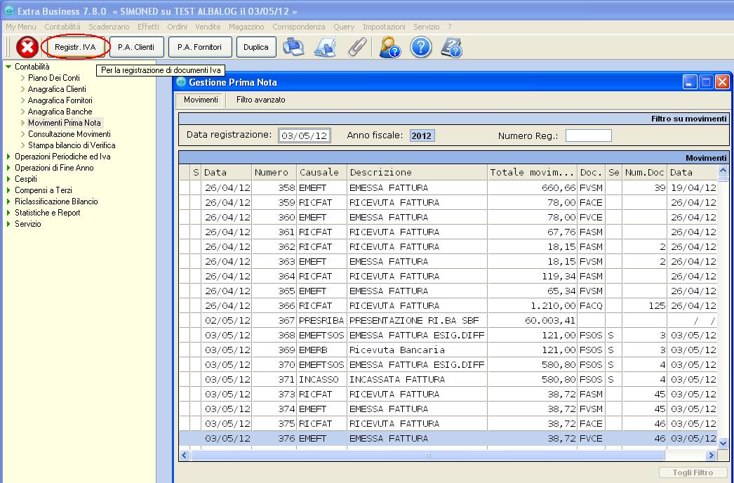Click Gestione Prima Nota window title icon

coord(182,82)
